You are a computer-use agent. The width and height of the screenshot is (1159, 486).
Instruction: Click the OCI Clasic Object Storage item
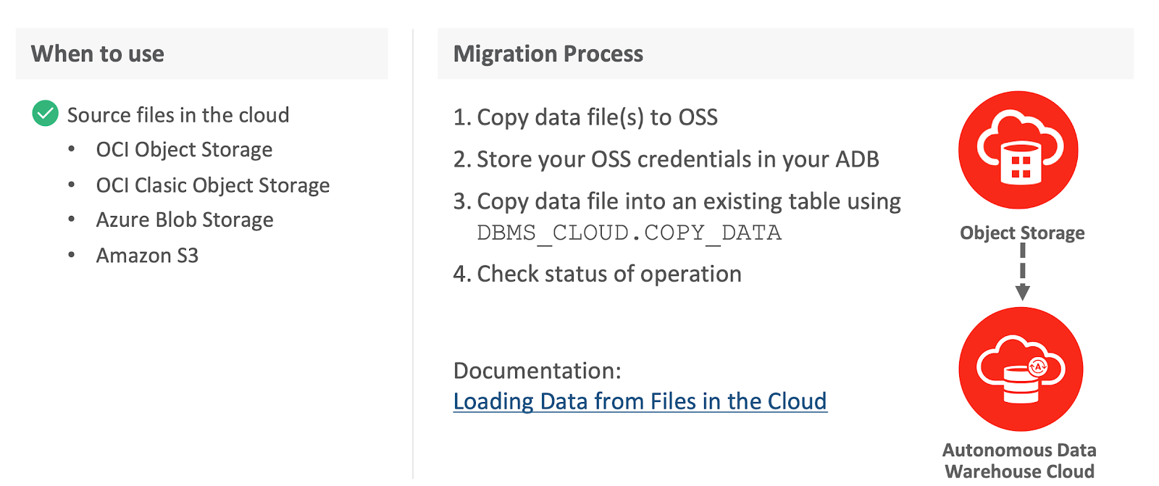pos(213,185)
